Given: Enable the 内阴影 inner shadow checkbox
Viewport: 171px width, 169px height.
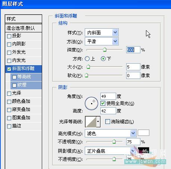Looking at the screenshot, I should click(x=9, y=44).
